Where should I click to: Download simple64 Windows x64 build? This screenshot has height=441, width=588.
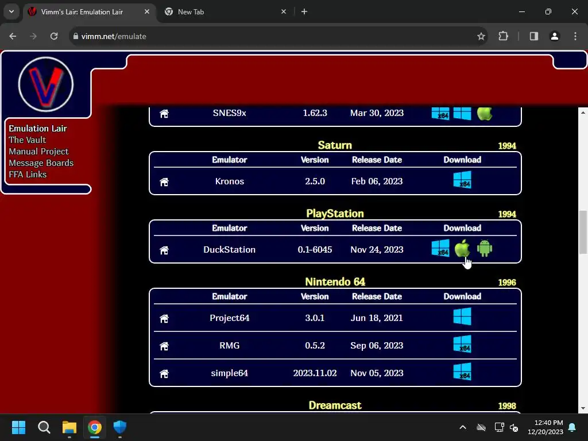[462, 372]
